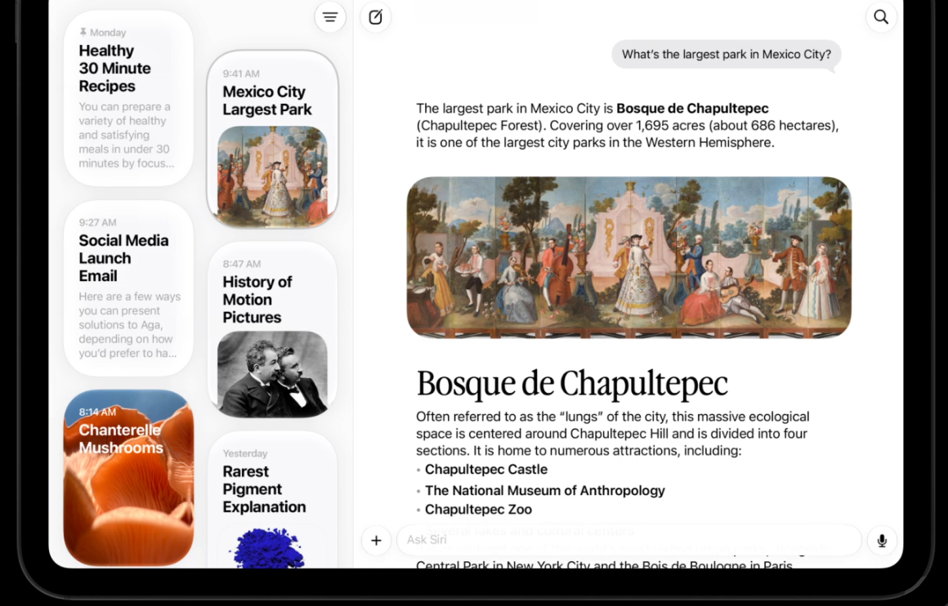Image resolution: width=948 pixels, height=606 pixels.
Task: Click the Chapultepec Zoo bullet item
Action: click(478, 510)
